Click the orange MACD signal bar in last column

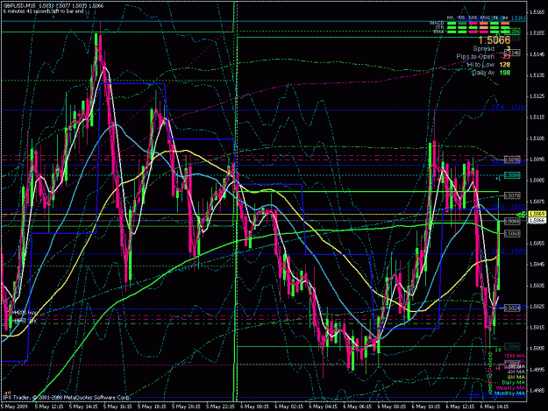coord(505,23)
